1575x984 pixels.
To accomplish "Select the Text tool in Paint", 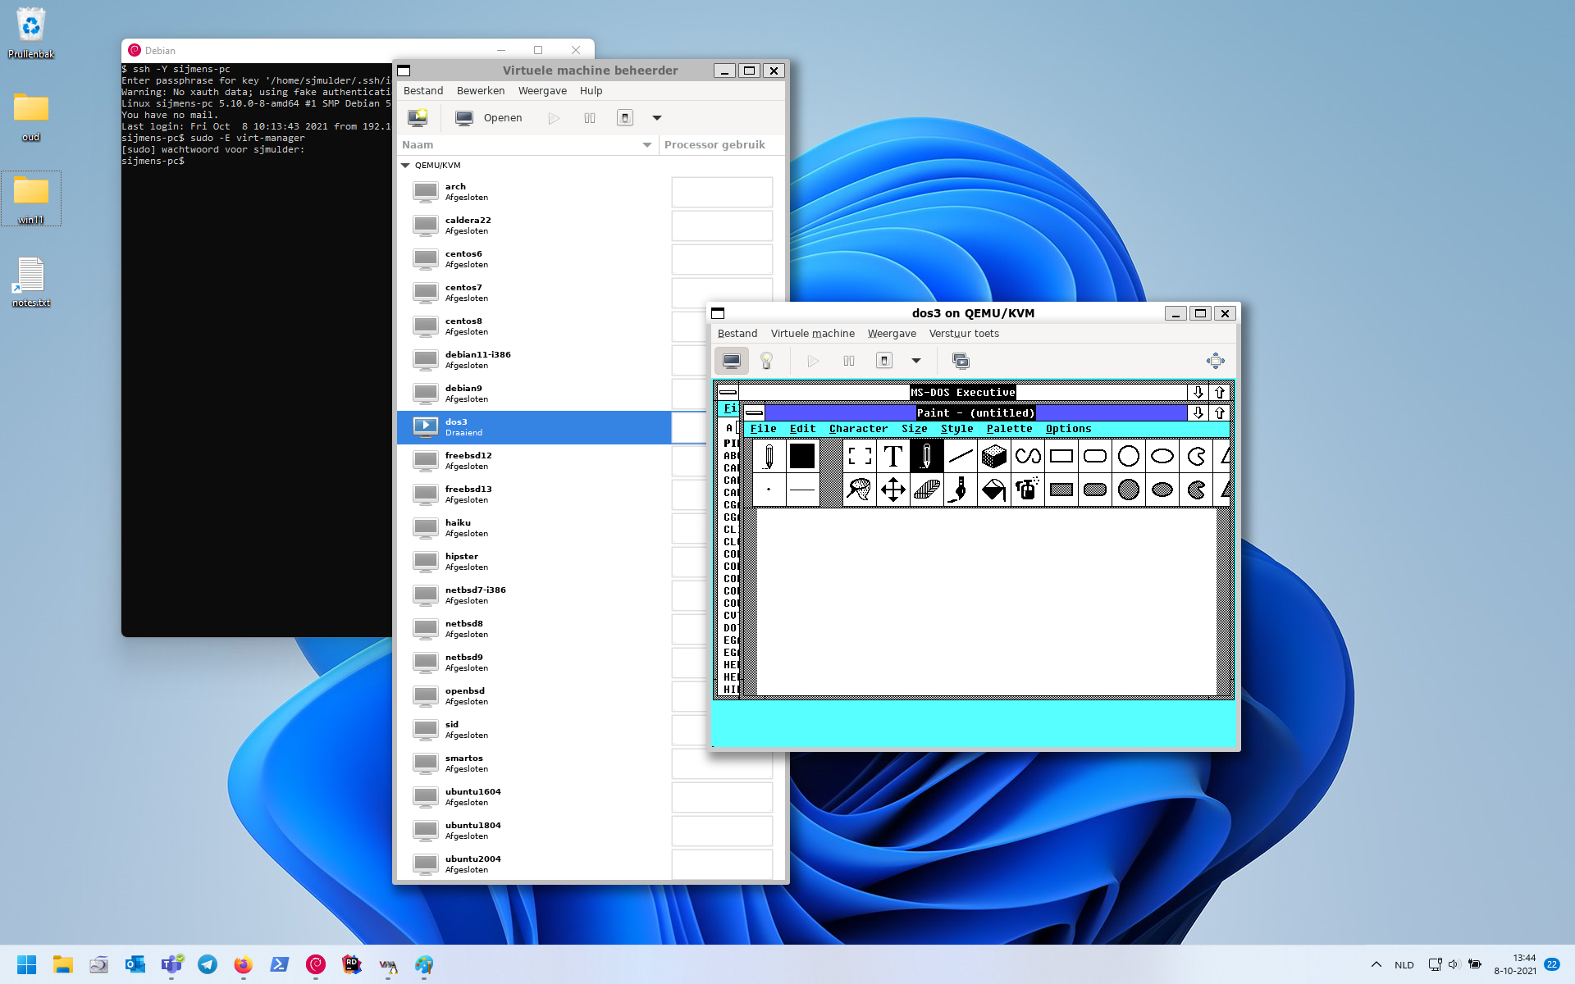I will pos(892,456).
